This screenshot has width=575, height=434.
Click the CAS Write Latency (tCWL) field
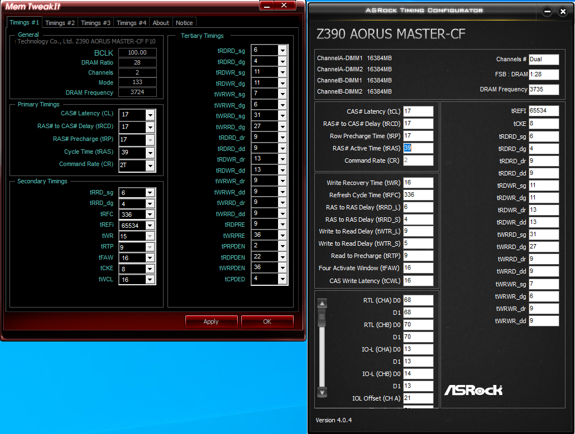419,280
